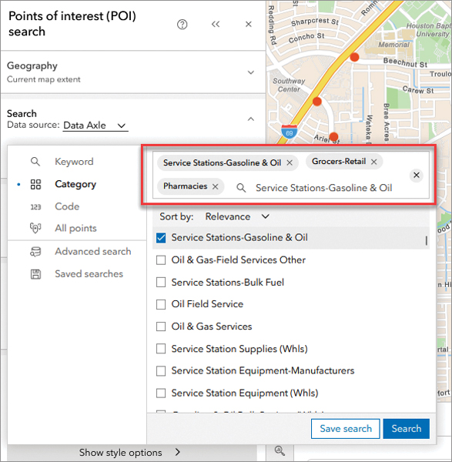Remove the Grocers-Retail tag

pyautogui.click(x=374, y=162)
